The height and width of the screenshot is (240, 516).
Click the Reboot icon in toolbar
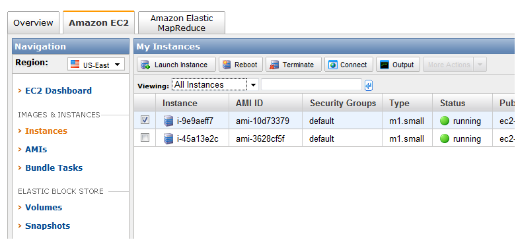click(x=227, y=65)
